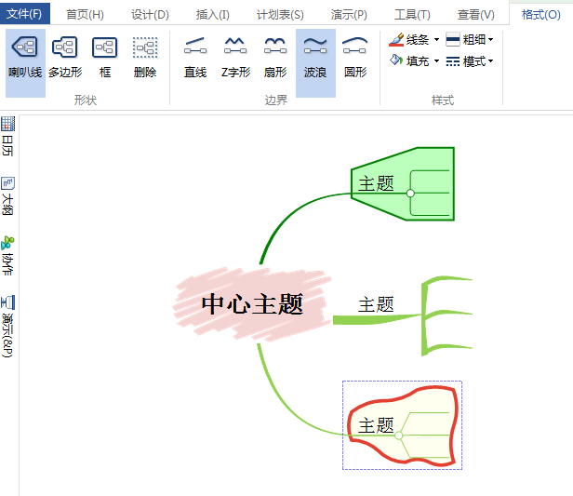Switch to the 格式(O) ribbon tab
Viewport: 573px width, 496px height.
coord(540,15)
